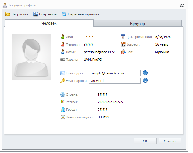Click the postal code value 443122

(104, 117)
